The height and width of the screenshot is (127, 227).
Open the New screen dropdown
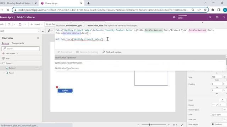(10, 53)
